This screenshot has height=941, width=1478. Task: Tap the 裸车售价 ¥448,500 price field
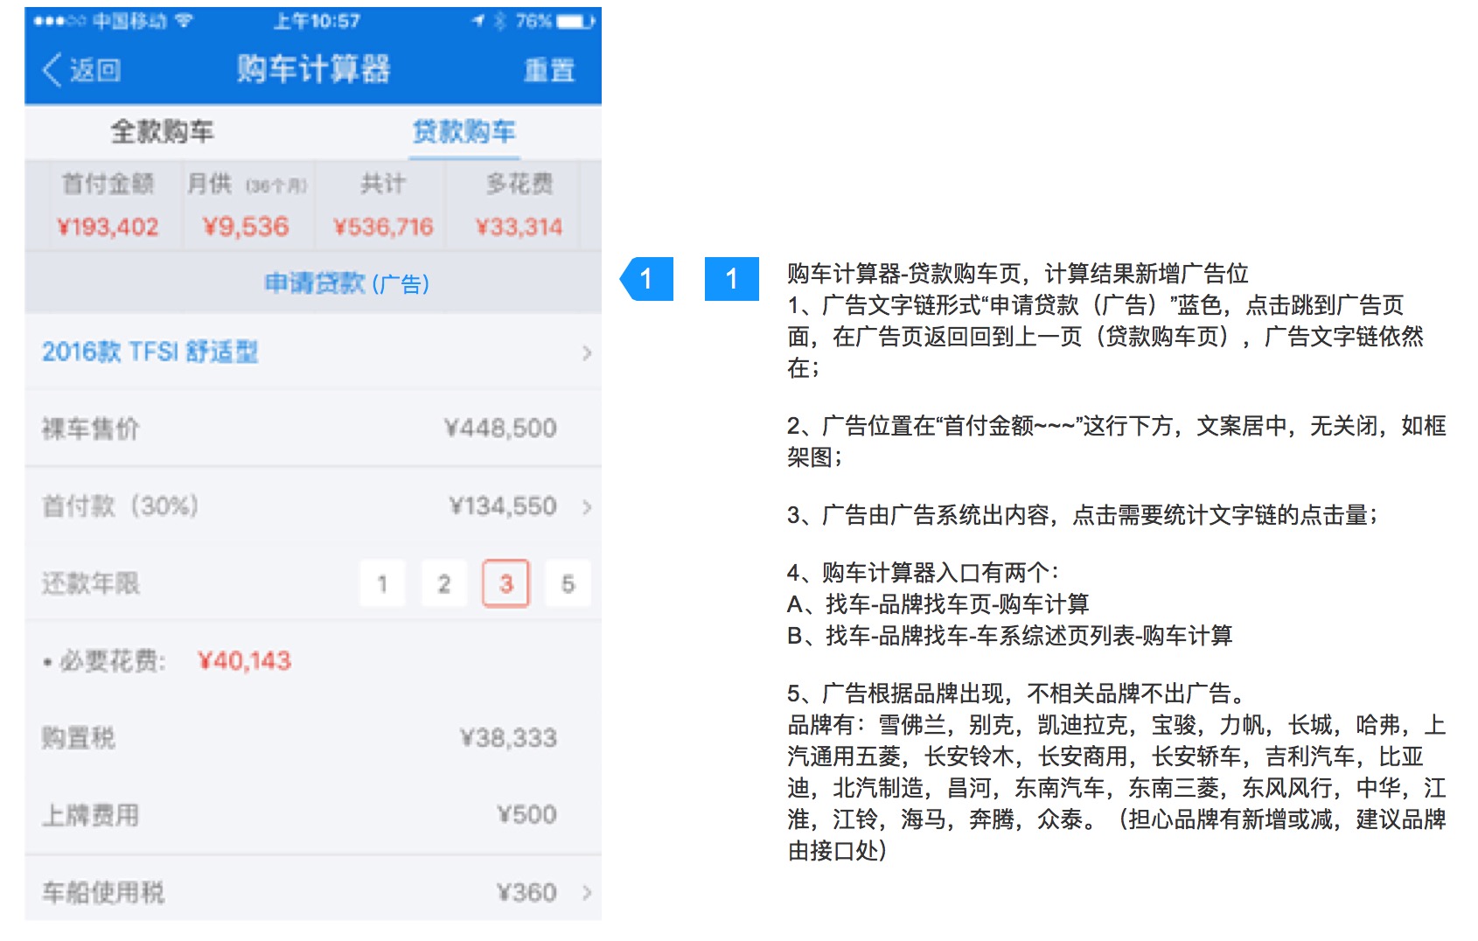(x=499, y=429)
